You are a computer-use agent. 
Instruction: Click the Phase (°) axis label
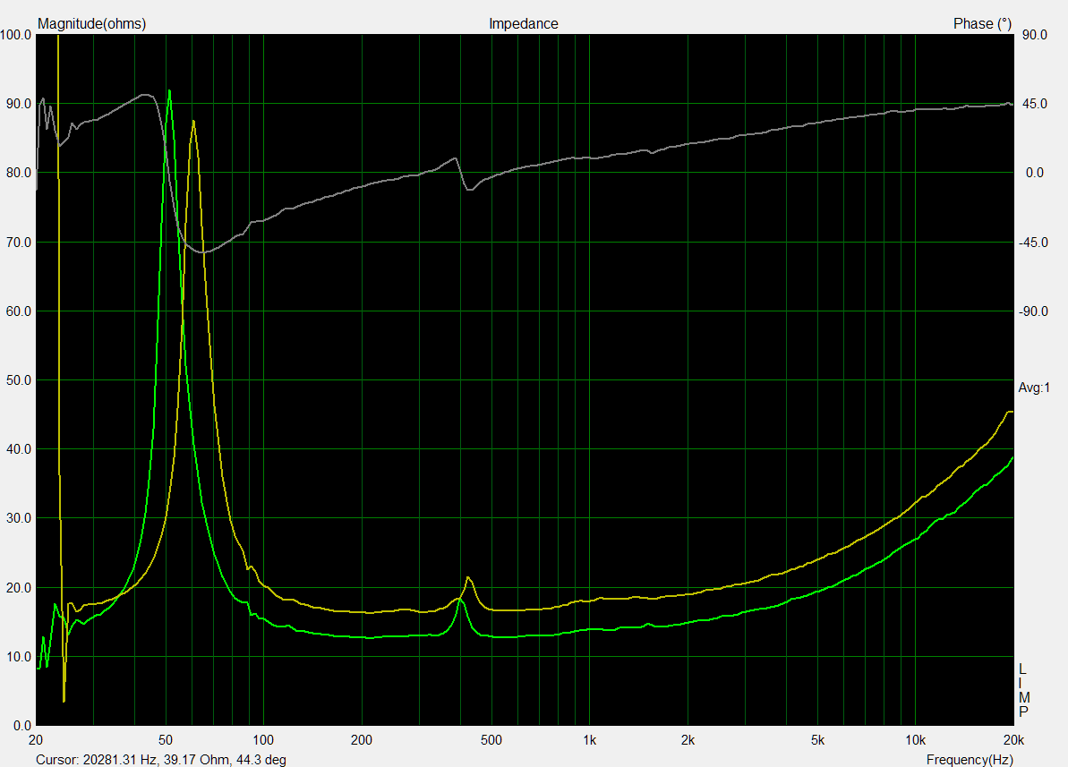point(982,24)
